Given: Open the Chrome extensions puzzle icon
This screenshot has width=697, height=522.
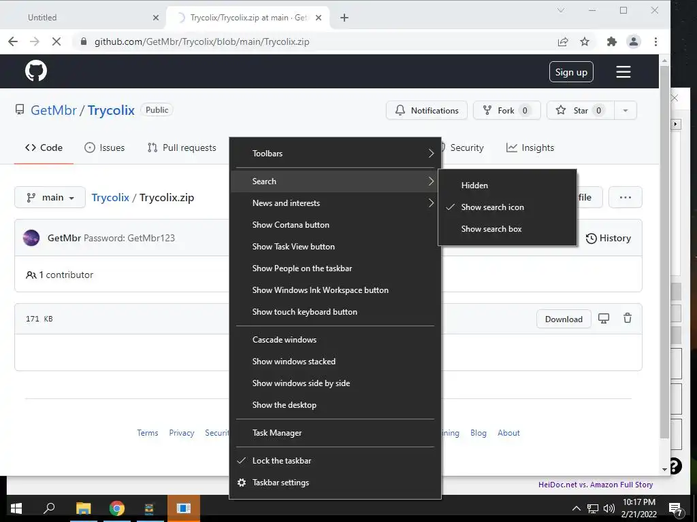Looking at the screenshot, I should pyautogui.click(x=612, y=41).
